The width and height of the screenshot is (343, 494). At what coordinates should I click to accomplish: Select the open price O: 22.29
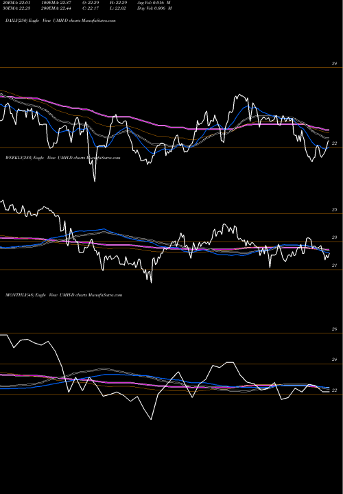(x=91, y=3)
